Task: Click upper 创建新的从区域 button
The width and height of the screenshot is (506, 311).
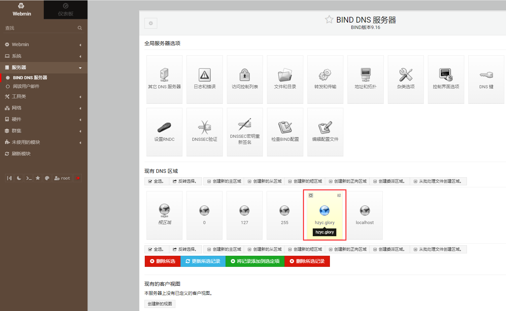Action: (x=265, y=181)
